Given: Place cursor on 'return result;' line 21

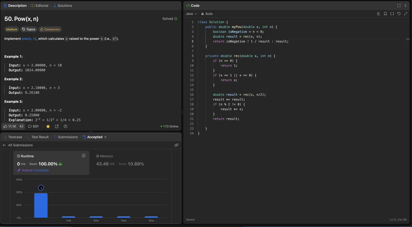Looking at the screenshot, I should tap(226, 119).
